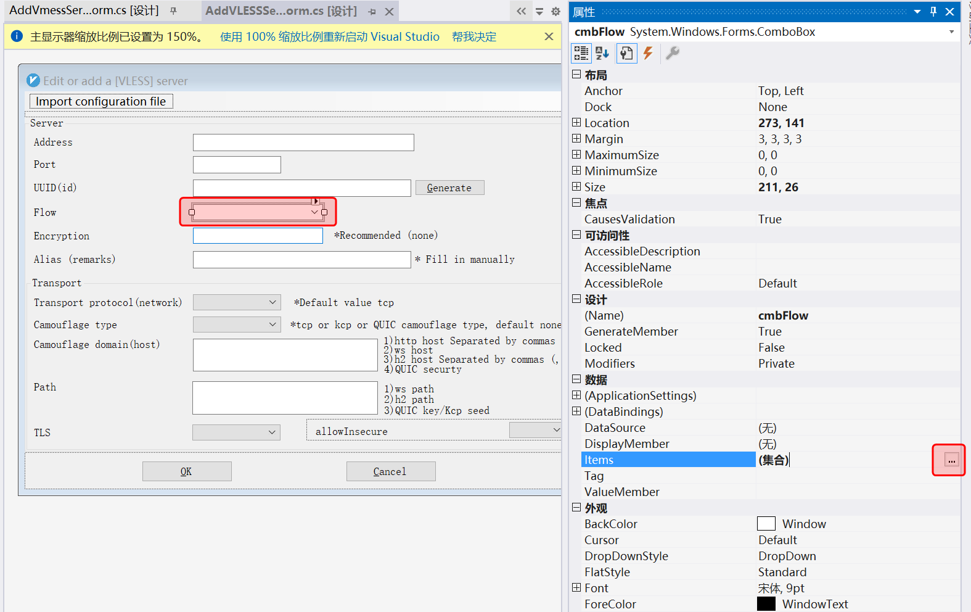Switch properties grid to Categorized view
Screen dimensions: 971x612
pos(581,54)
